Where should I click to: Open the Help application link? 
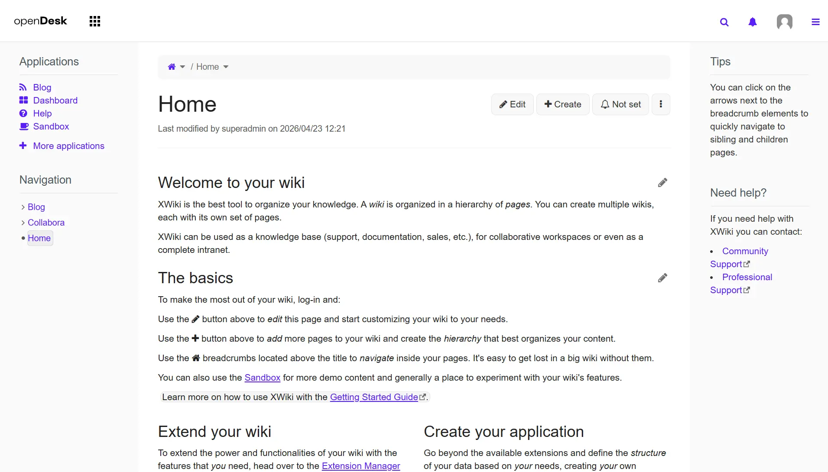click(42, 113)
